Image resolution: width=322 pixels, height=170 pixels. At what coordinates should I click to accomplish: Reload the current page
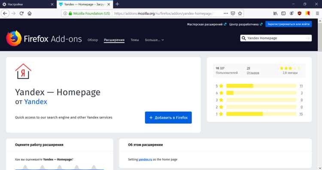pos(21,14)
